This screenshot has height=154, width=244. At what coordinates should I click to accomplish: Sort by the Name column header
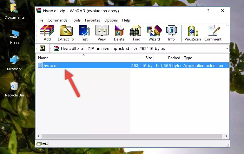pos(83,58)
